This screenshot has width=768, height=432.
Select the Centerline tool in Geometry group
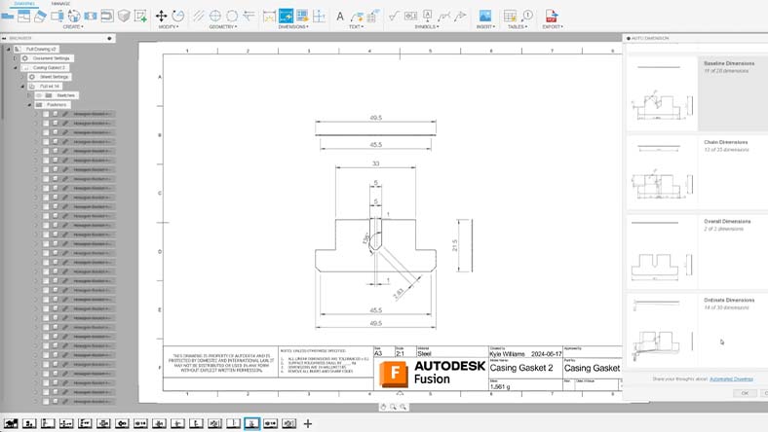200,17
